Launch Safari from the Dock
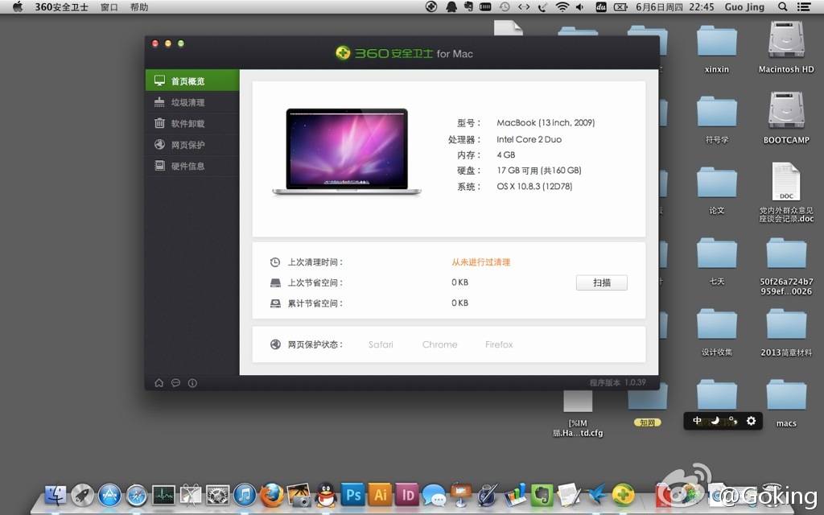Viewport: 824px width, 515px height. [137, 495]
